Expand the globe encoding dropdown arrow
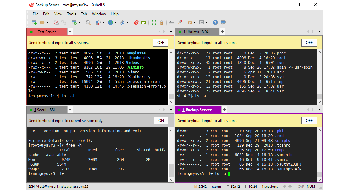Viewport: 349px width, 190px height. 115,23
